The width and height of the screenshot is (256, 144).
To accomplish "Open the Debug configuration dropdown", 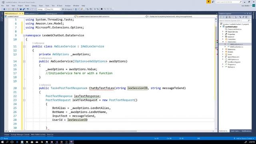I will 41,9.
